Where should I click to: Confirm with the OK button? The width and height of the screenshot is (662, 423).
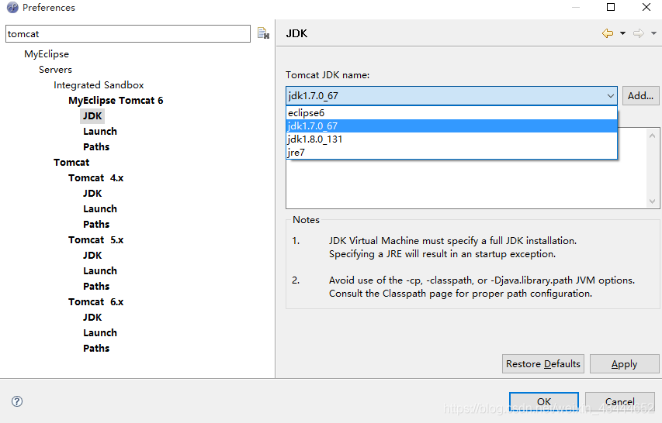(544, 401)
